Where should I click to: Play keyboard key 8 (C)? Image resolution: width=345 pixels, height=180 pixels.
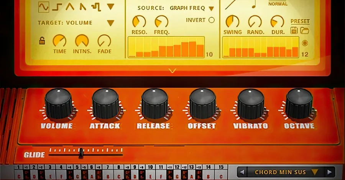click(x=118, y=172)
